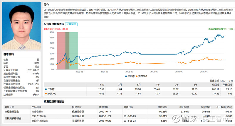Click the 回报排名 column header
Image resolution: width=235 pixels, height=126 pixels.
click(206, 107)
